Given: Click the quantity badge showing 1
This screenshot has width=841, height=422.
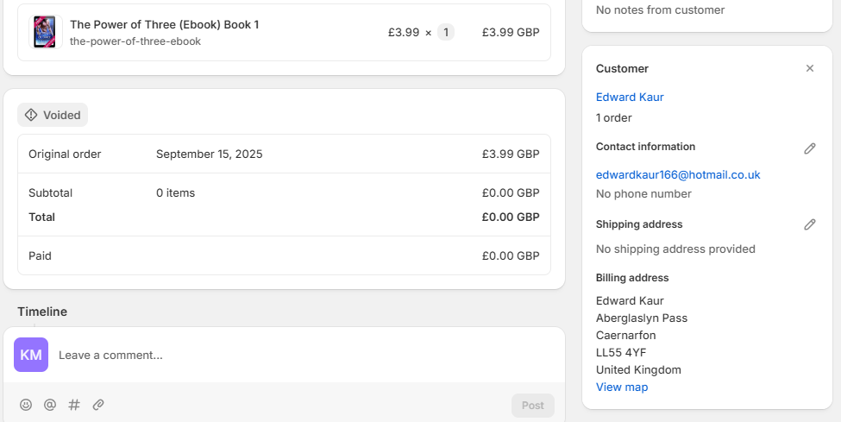Looking at the screenshot, I should click(445, 33).
